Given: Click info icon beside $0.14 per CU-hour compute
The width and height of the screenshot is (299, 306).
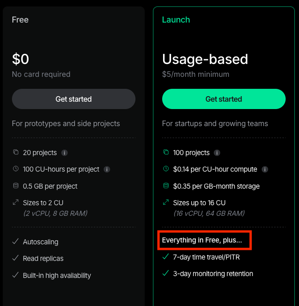Looking at the screenshot, I should coord(265,169).
